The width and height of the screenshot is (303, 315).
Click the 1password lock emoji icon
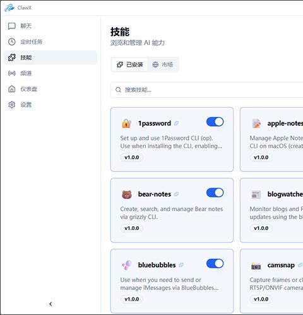pyautogui.click(x=126, y=123)
